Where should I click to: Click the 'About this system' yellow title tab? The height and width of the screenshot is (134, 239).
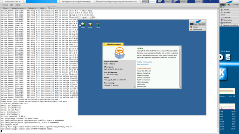113,44
